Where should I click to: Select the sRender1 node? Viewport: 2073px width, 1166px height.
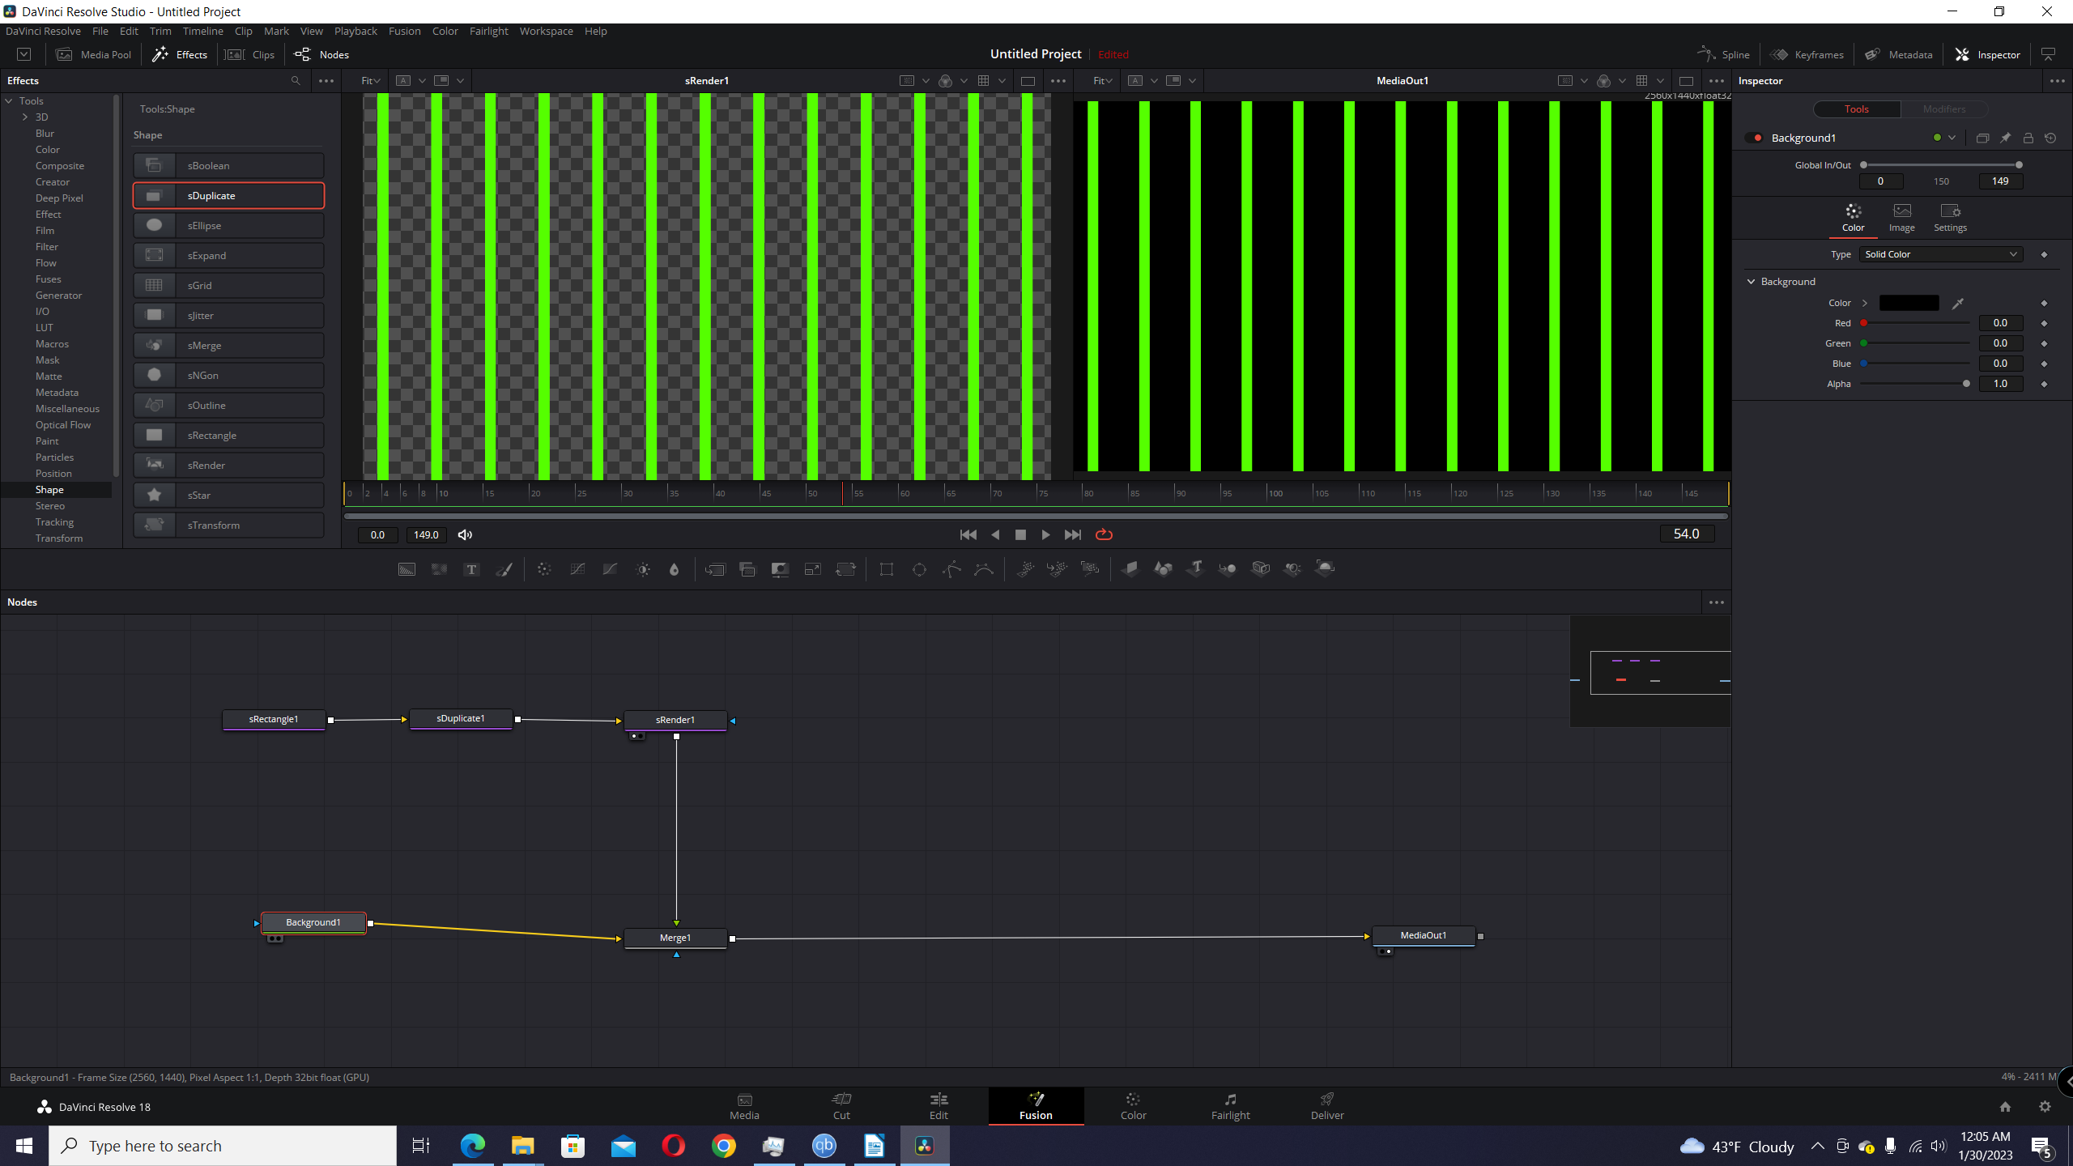tap(675, 720)
